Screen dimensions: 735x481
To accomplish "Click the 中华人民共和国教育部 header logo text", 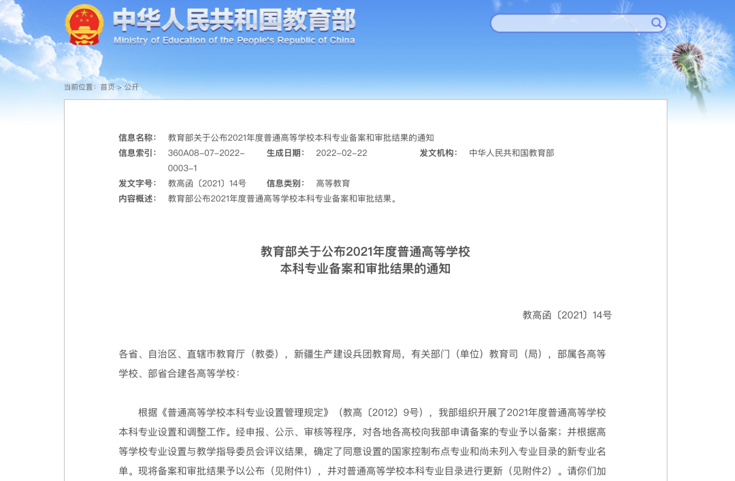I will point(233,20).
